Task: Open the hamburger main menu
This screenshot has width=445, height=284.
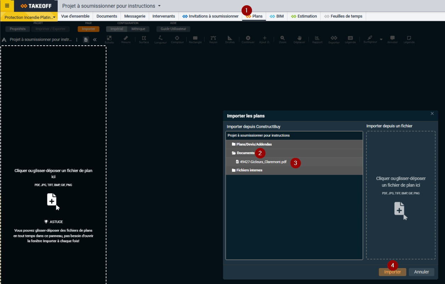Action: (x=7, y=6)
